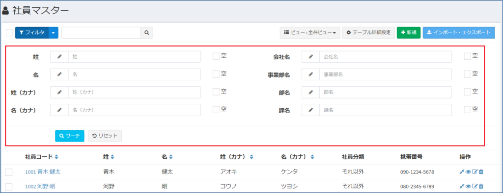Check 空 box for 名 filter
Screen dimensions: 503x193
pos(216,74)
